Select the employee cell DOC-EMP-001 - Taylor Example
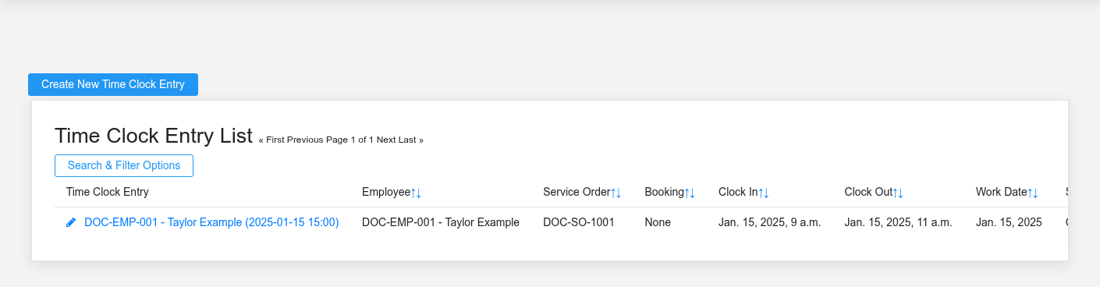1100x287 pixels. 441,222
